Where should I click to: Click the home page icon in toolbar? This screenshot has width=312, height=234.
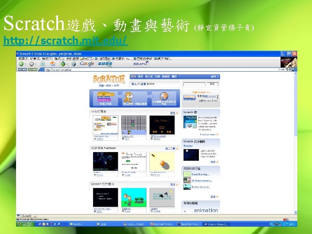[52, 64]
